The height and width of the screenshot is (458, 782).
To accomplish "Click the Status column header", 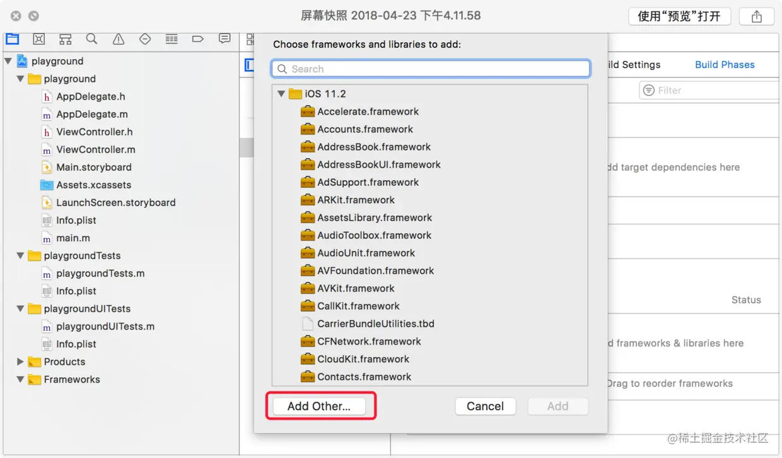I will pyautogui.click(x=746, y=300).
